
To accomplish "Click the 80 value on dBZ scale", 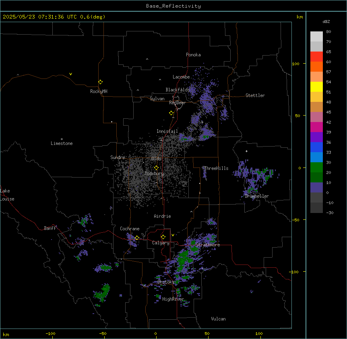I will pyautogui.click(x=328, y=32).
